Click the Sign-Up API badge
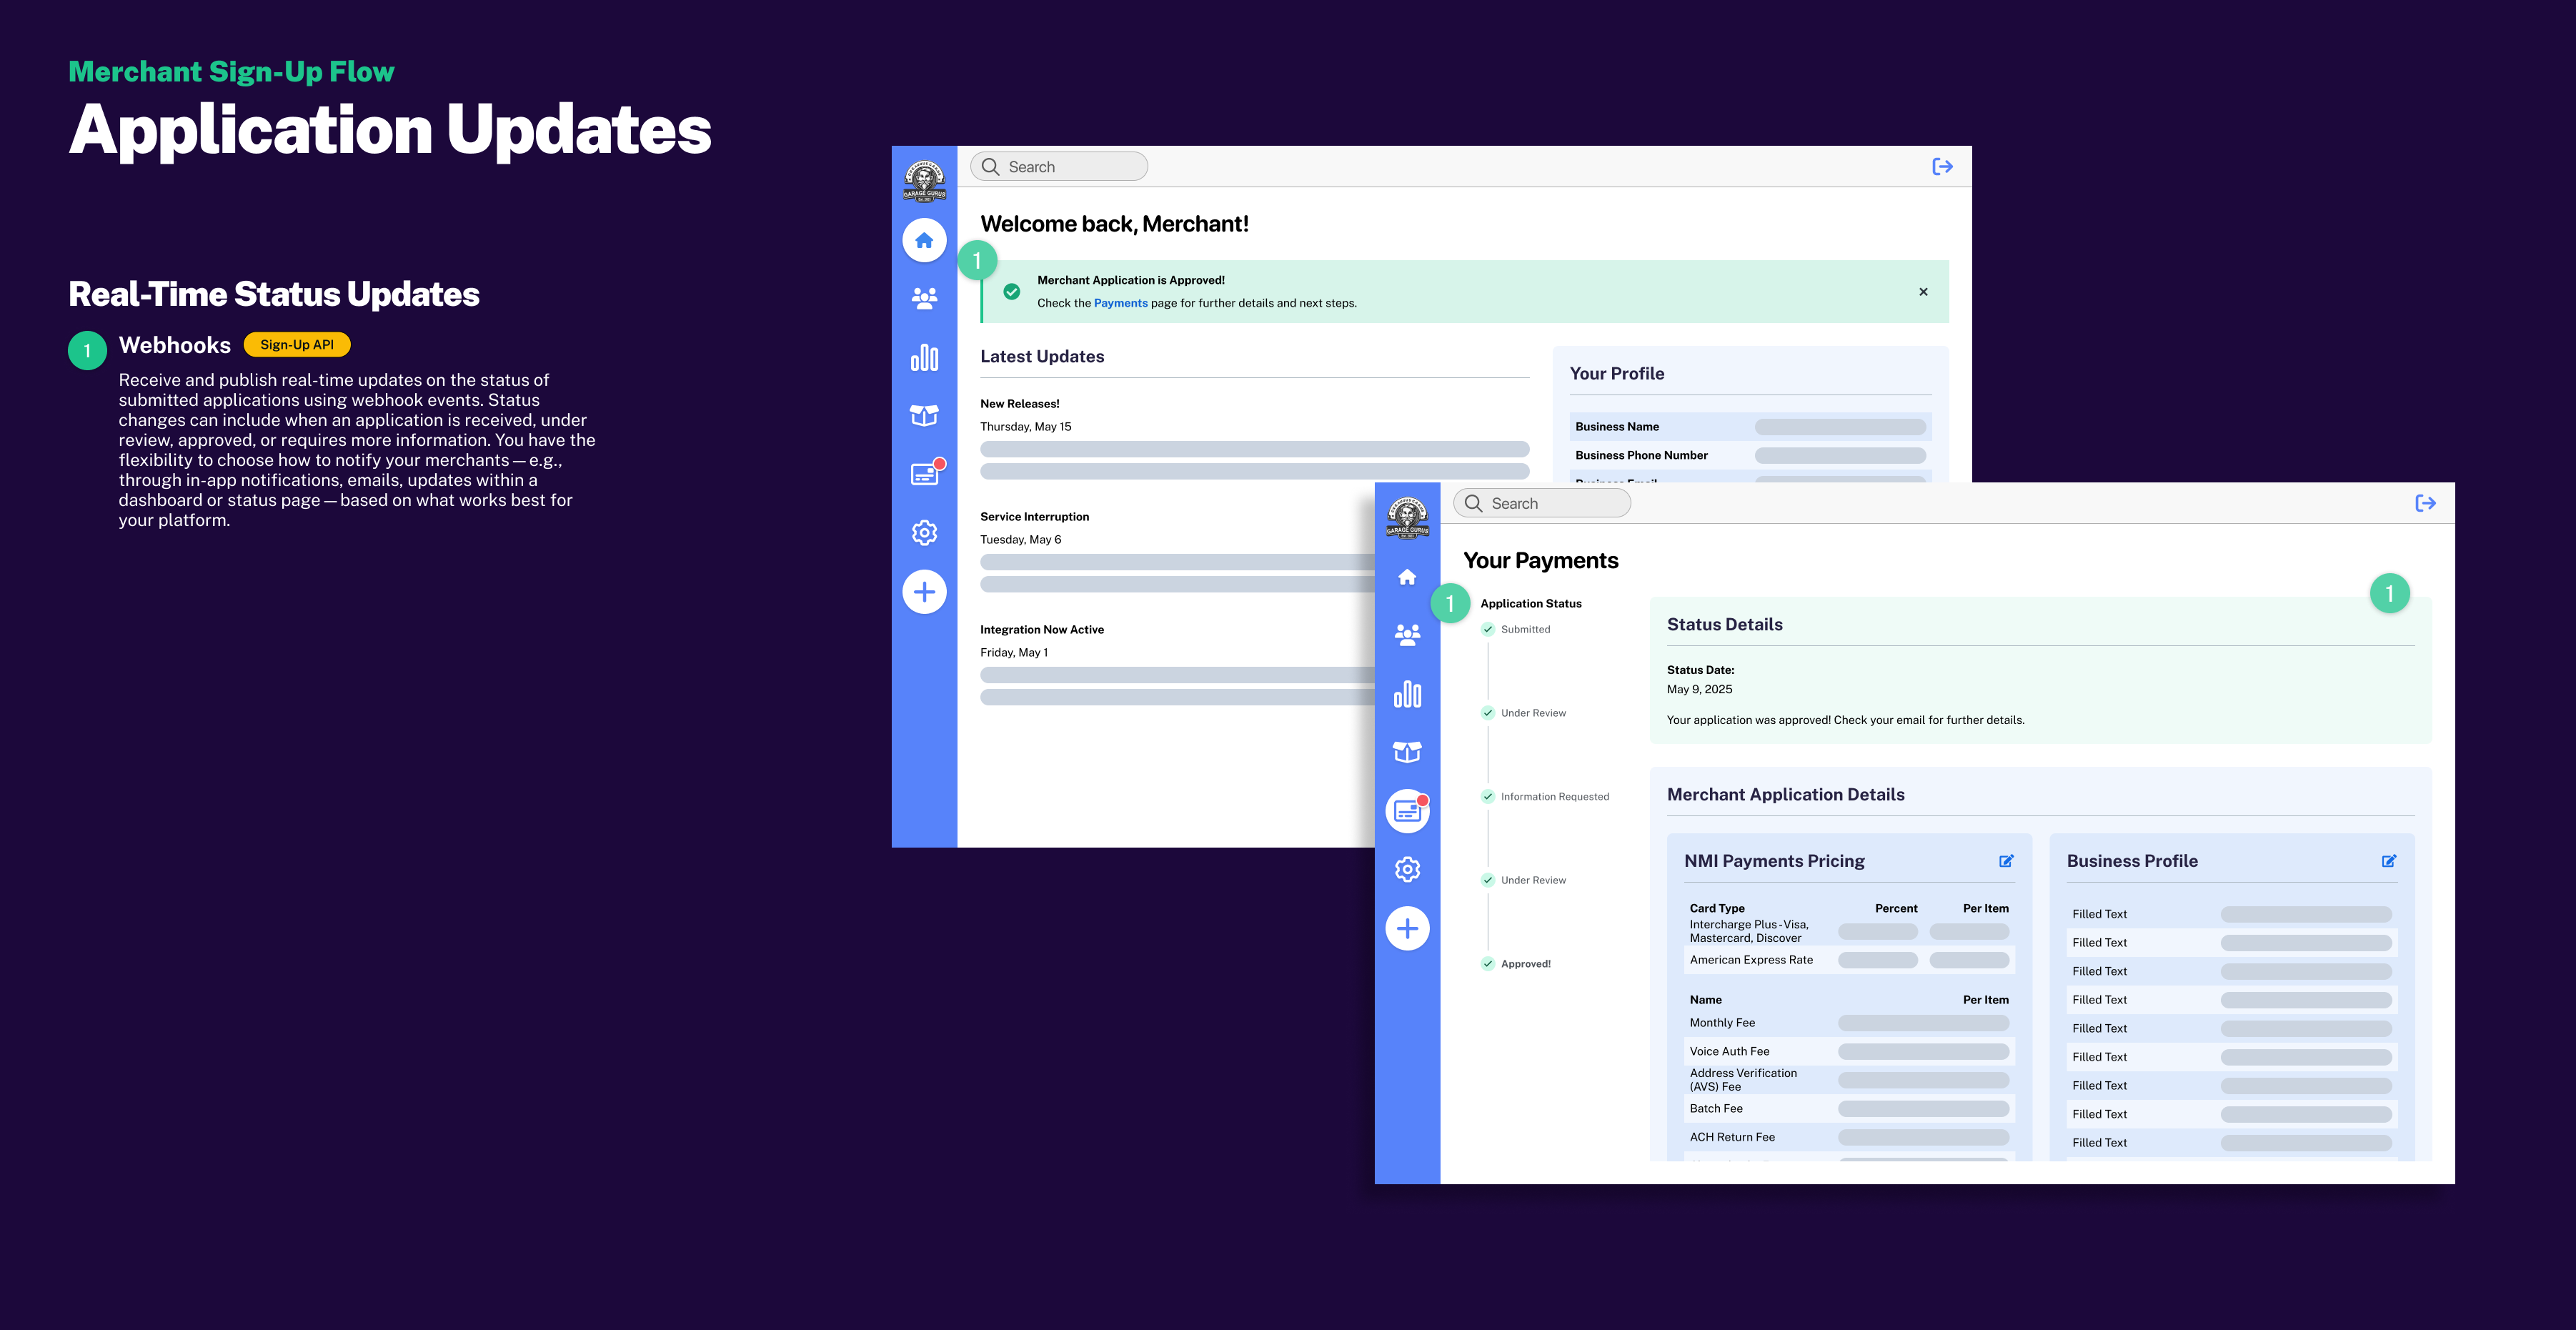The image size is (2576, 1330). tap(297, 345)
